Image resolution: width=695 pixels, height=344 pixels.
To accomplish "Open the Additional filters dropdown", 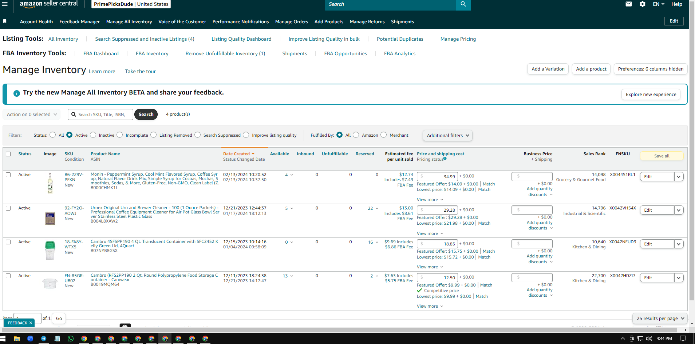I will point(447,135).
